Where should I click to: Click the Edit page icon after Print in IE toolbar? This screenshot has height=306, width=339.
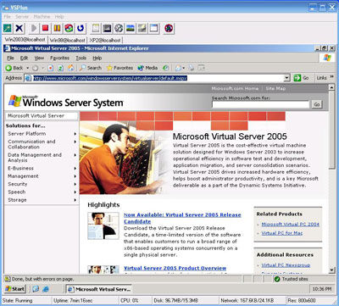tap(201, 68)
